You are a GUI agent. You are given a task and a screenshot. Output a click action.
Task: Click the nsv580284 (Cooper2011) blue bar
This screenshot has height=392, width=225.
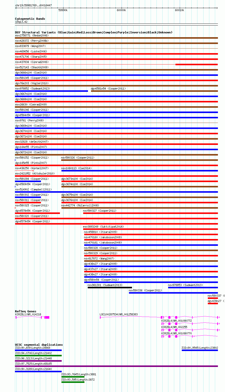tap(28, 181)
